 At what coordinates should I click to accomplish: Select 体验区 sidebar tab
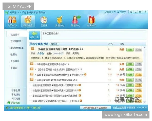coord(14,68)
